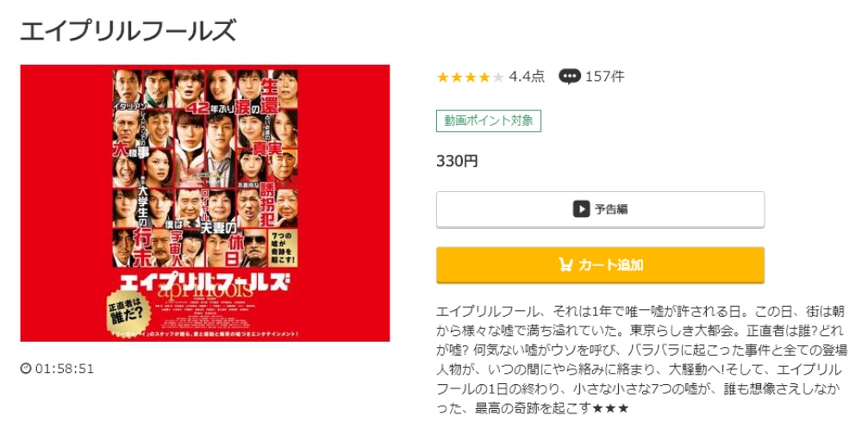Click the movie synopsis paragraph text
Screen dimensions: 862x447
[641, 360]
